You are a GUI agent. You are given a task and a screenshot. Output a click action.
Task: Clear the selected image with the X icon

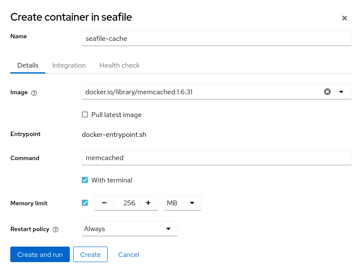point(327,92)
